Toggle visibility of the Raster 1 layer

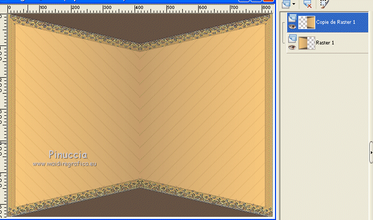click(x=292, y=48)
